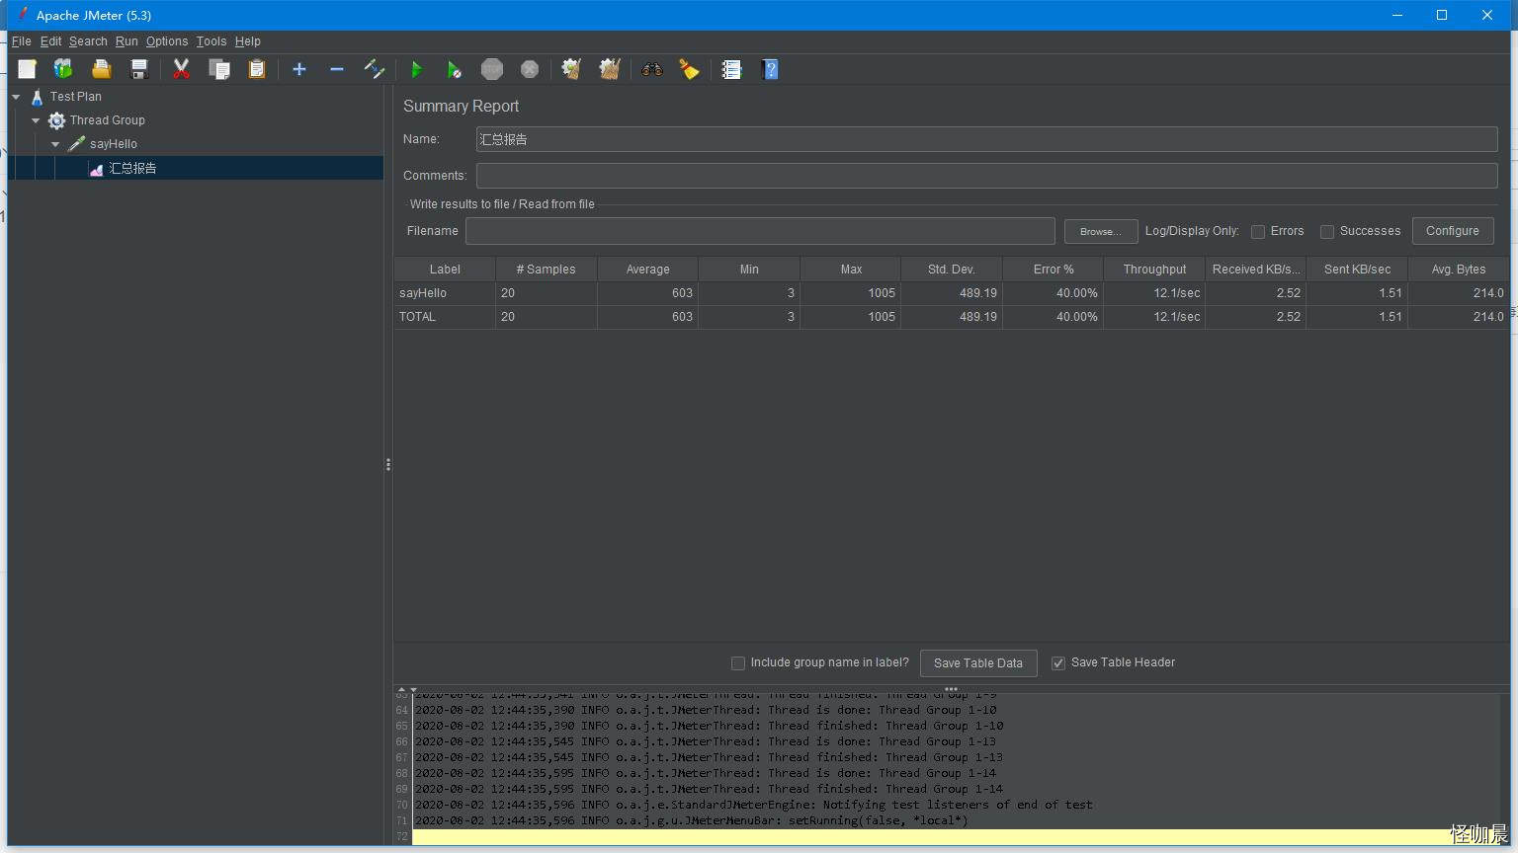The image size is (1518, 853).
Task: Click the log panel collapse arrows
Action: pos(407,689)
